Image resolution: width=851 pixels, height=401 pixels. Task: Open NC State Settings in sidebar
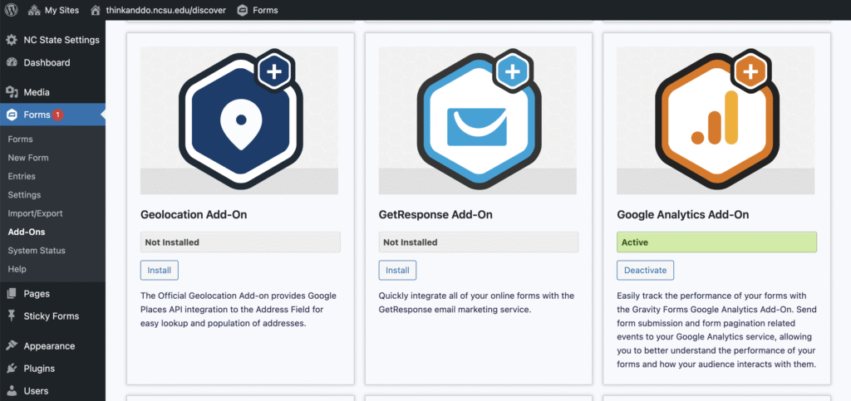61,40
